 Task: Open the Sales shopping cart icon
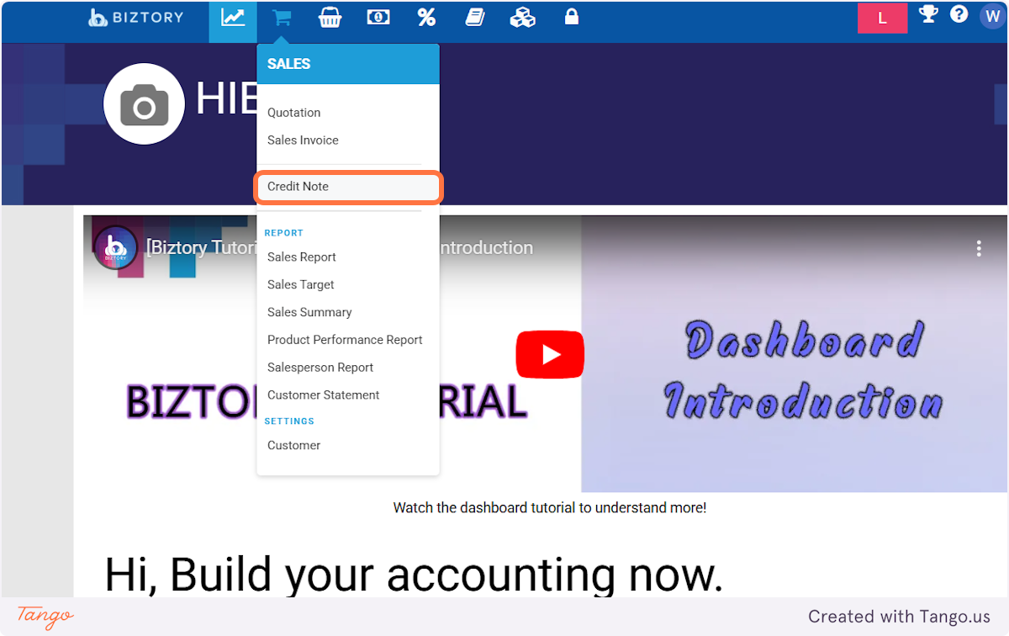tap(282, 18)
